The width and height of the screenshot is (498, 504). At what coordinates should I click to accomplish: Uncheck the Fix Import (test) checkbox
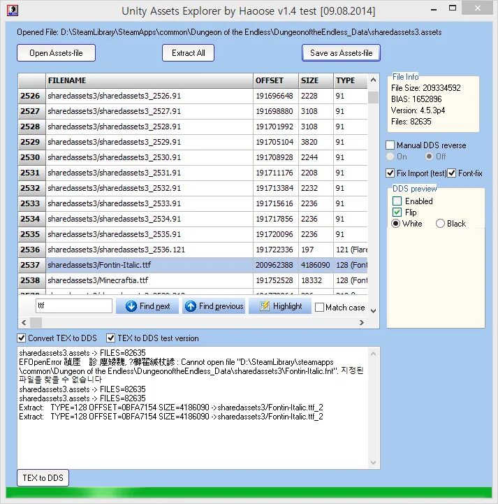(x=390, y=173)
